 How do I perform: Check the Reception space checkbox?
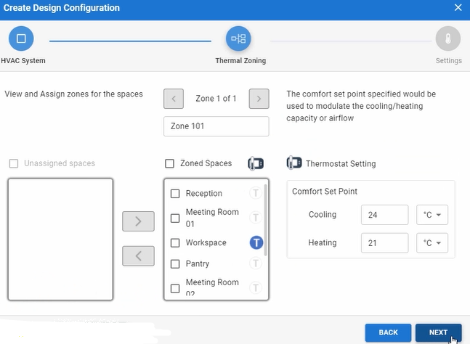tap(175, 194)
